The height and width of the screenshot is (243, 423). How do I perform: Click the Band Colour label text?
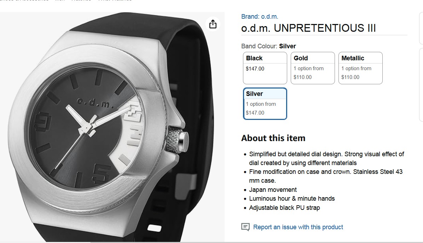[259, 46]
